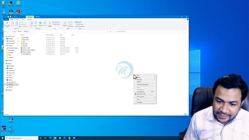Click the Search HDD input field

click(x=151, y=31)
